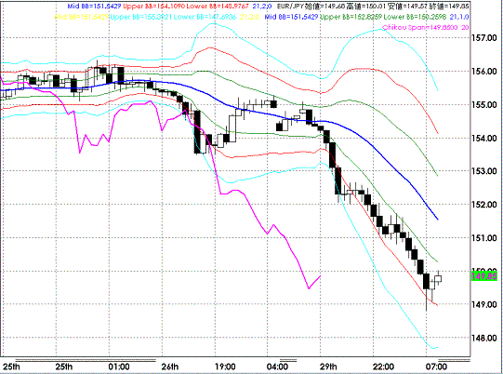Click the Chikou Span=149.8500 legend text
Image resolution: width=503 pixels, height=374 pixels.
(420, 28)
